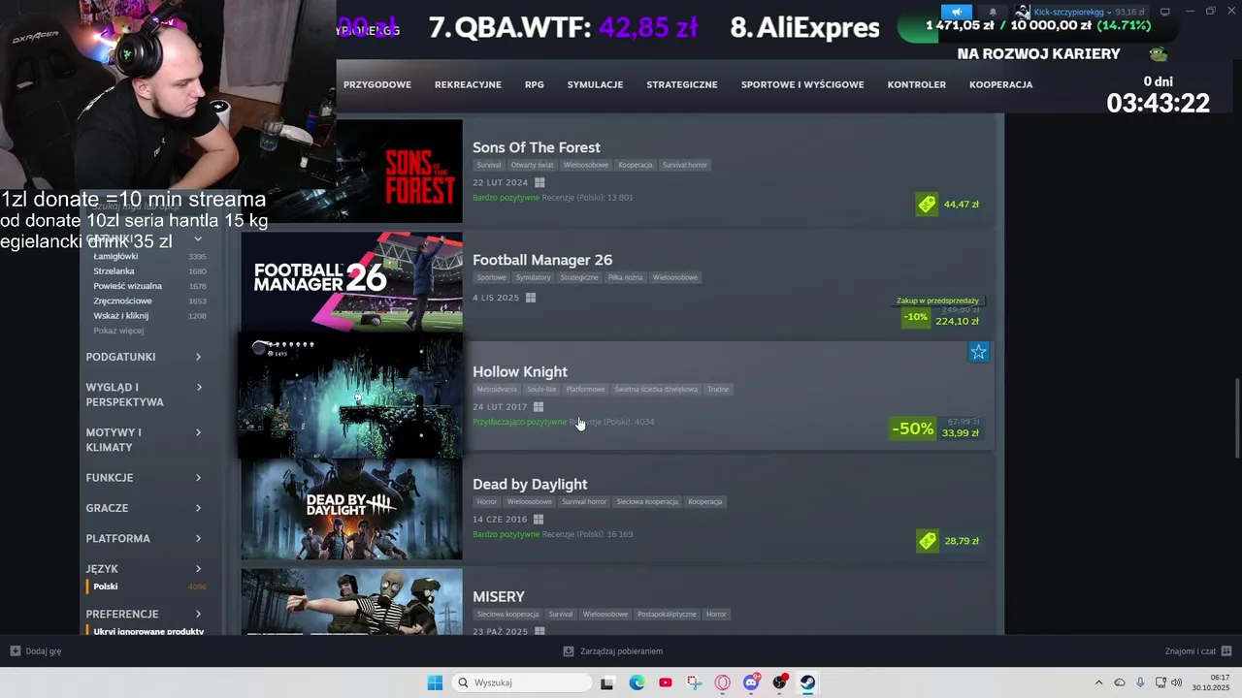
Task: Open SPORTOWE I WYŚCIGOWE category tab
Action: 802,84
